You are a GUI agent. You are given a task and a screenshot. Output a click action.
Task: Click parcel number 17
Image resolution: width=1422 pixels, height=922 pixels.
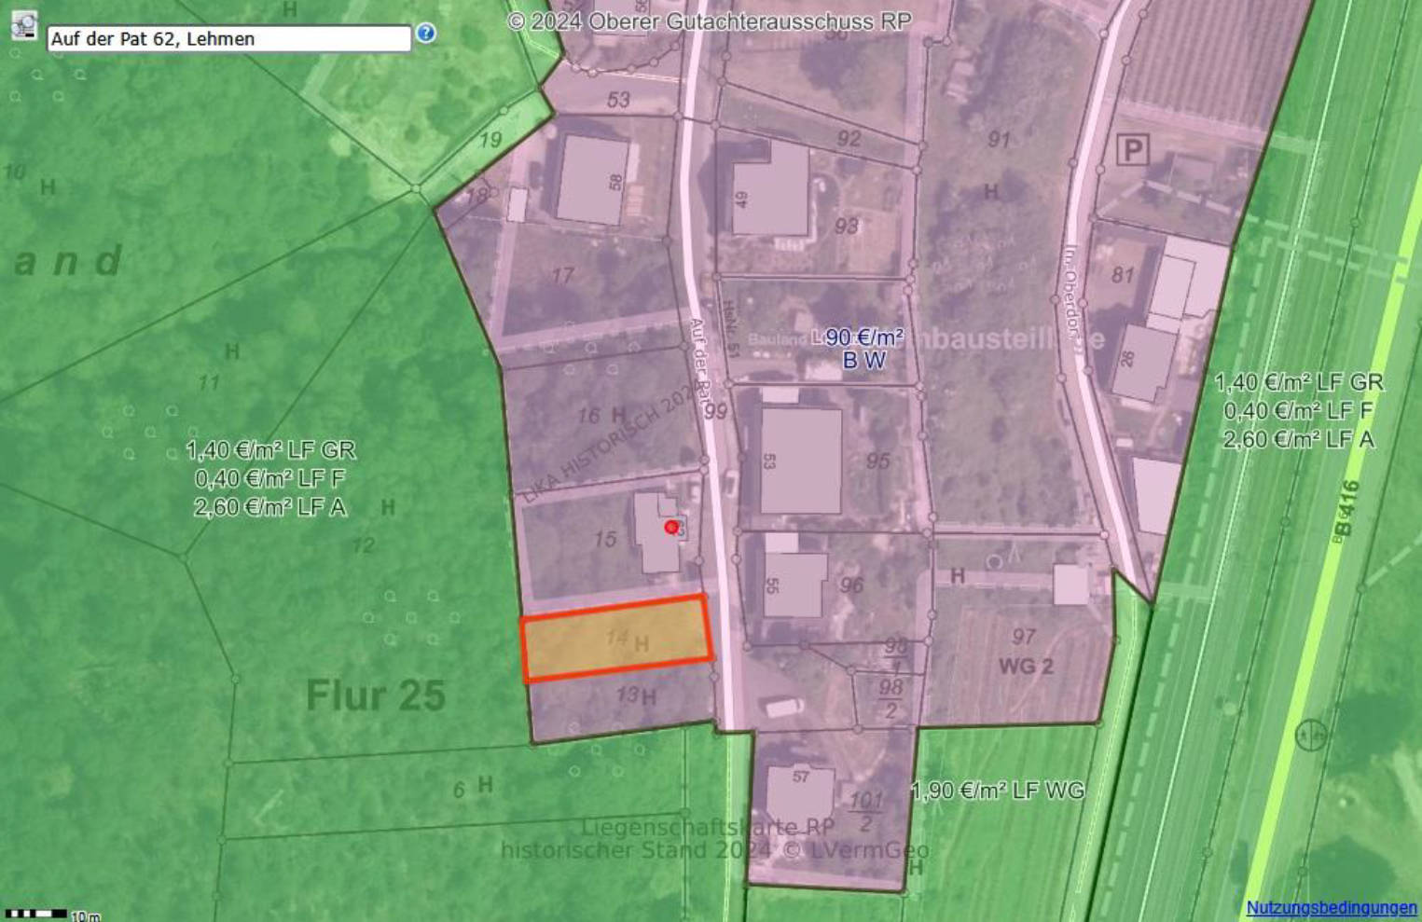562,276
